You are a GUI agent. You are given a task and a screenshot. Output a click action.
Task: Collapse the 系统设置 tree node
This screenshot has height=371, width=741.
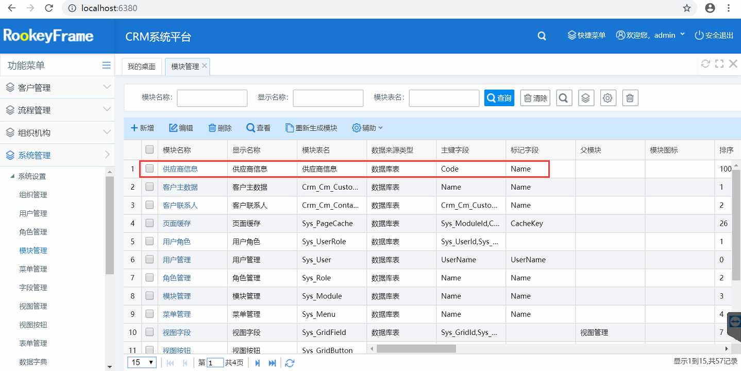point(12,176)
